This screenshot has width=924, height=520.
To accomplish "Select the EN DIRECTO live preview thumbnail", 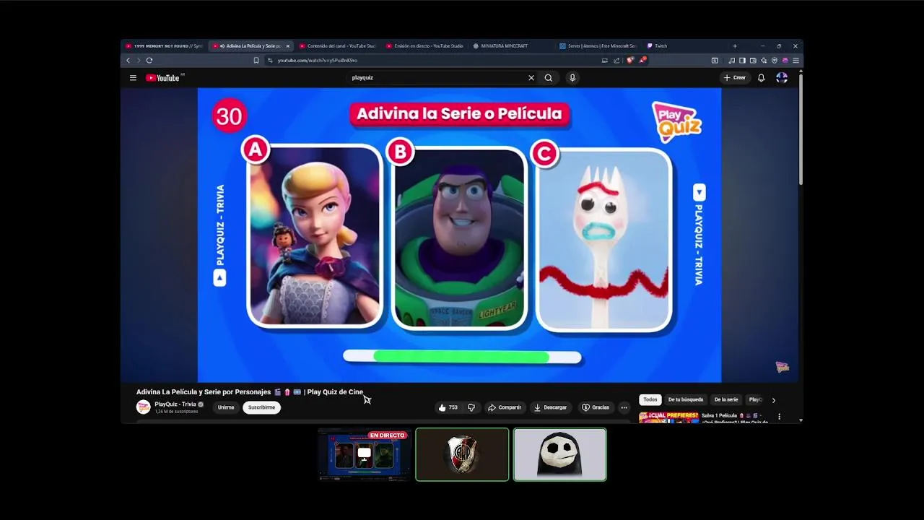I will (365, 454).
